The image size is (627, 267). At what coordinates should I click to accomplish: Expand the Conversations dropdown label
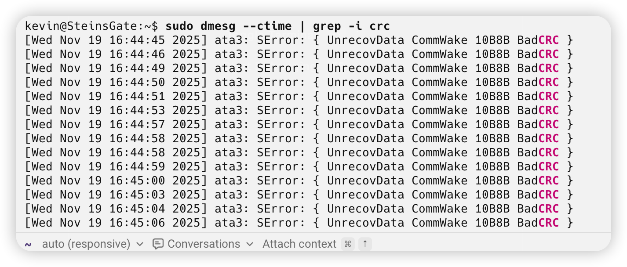(204, 244)
